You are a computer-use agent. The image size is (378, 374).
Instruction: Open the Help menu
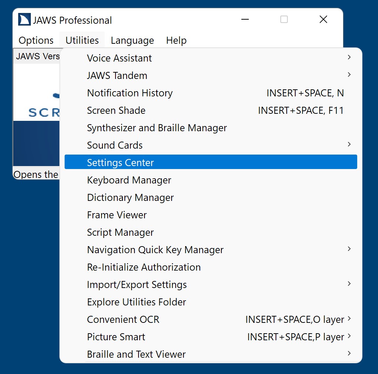coord(176,40)
